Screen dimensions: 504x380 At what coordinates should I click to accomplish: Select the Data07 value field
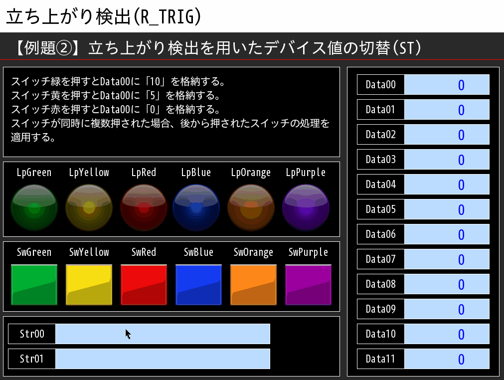tap(447, 259)
